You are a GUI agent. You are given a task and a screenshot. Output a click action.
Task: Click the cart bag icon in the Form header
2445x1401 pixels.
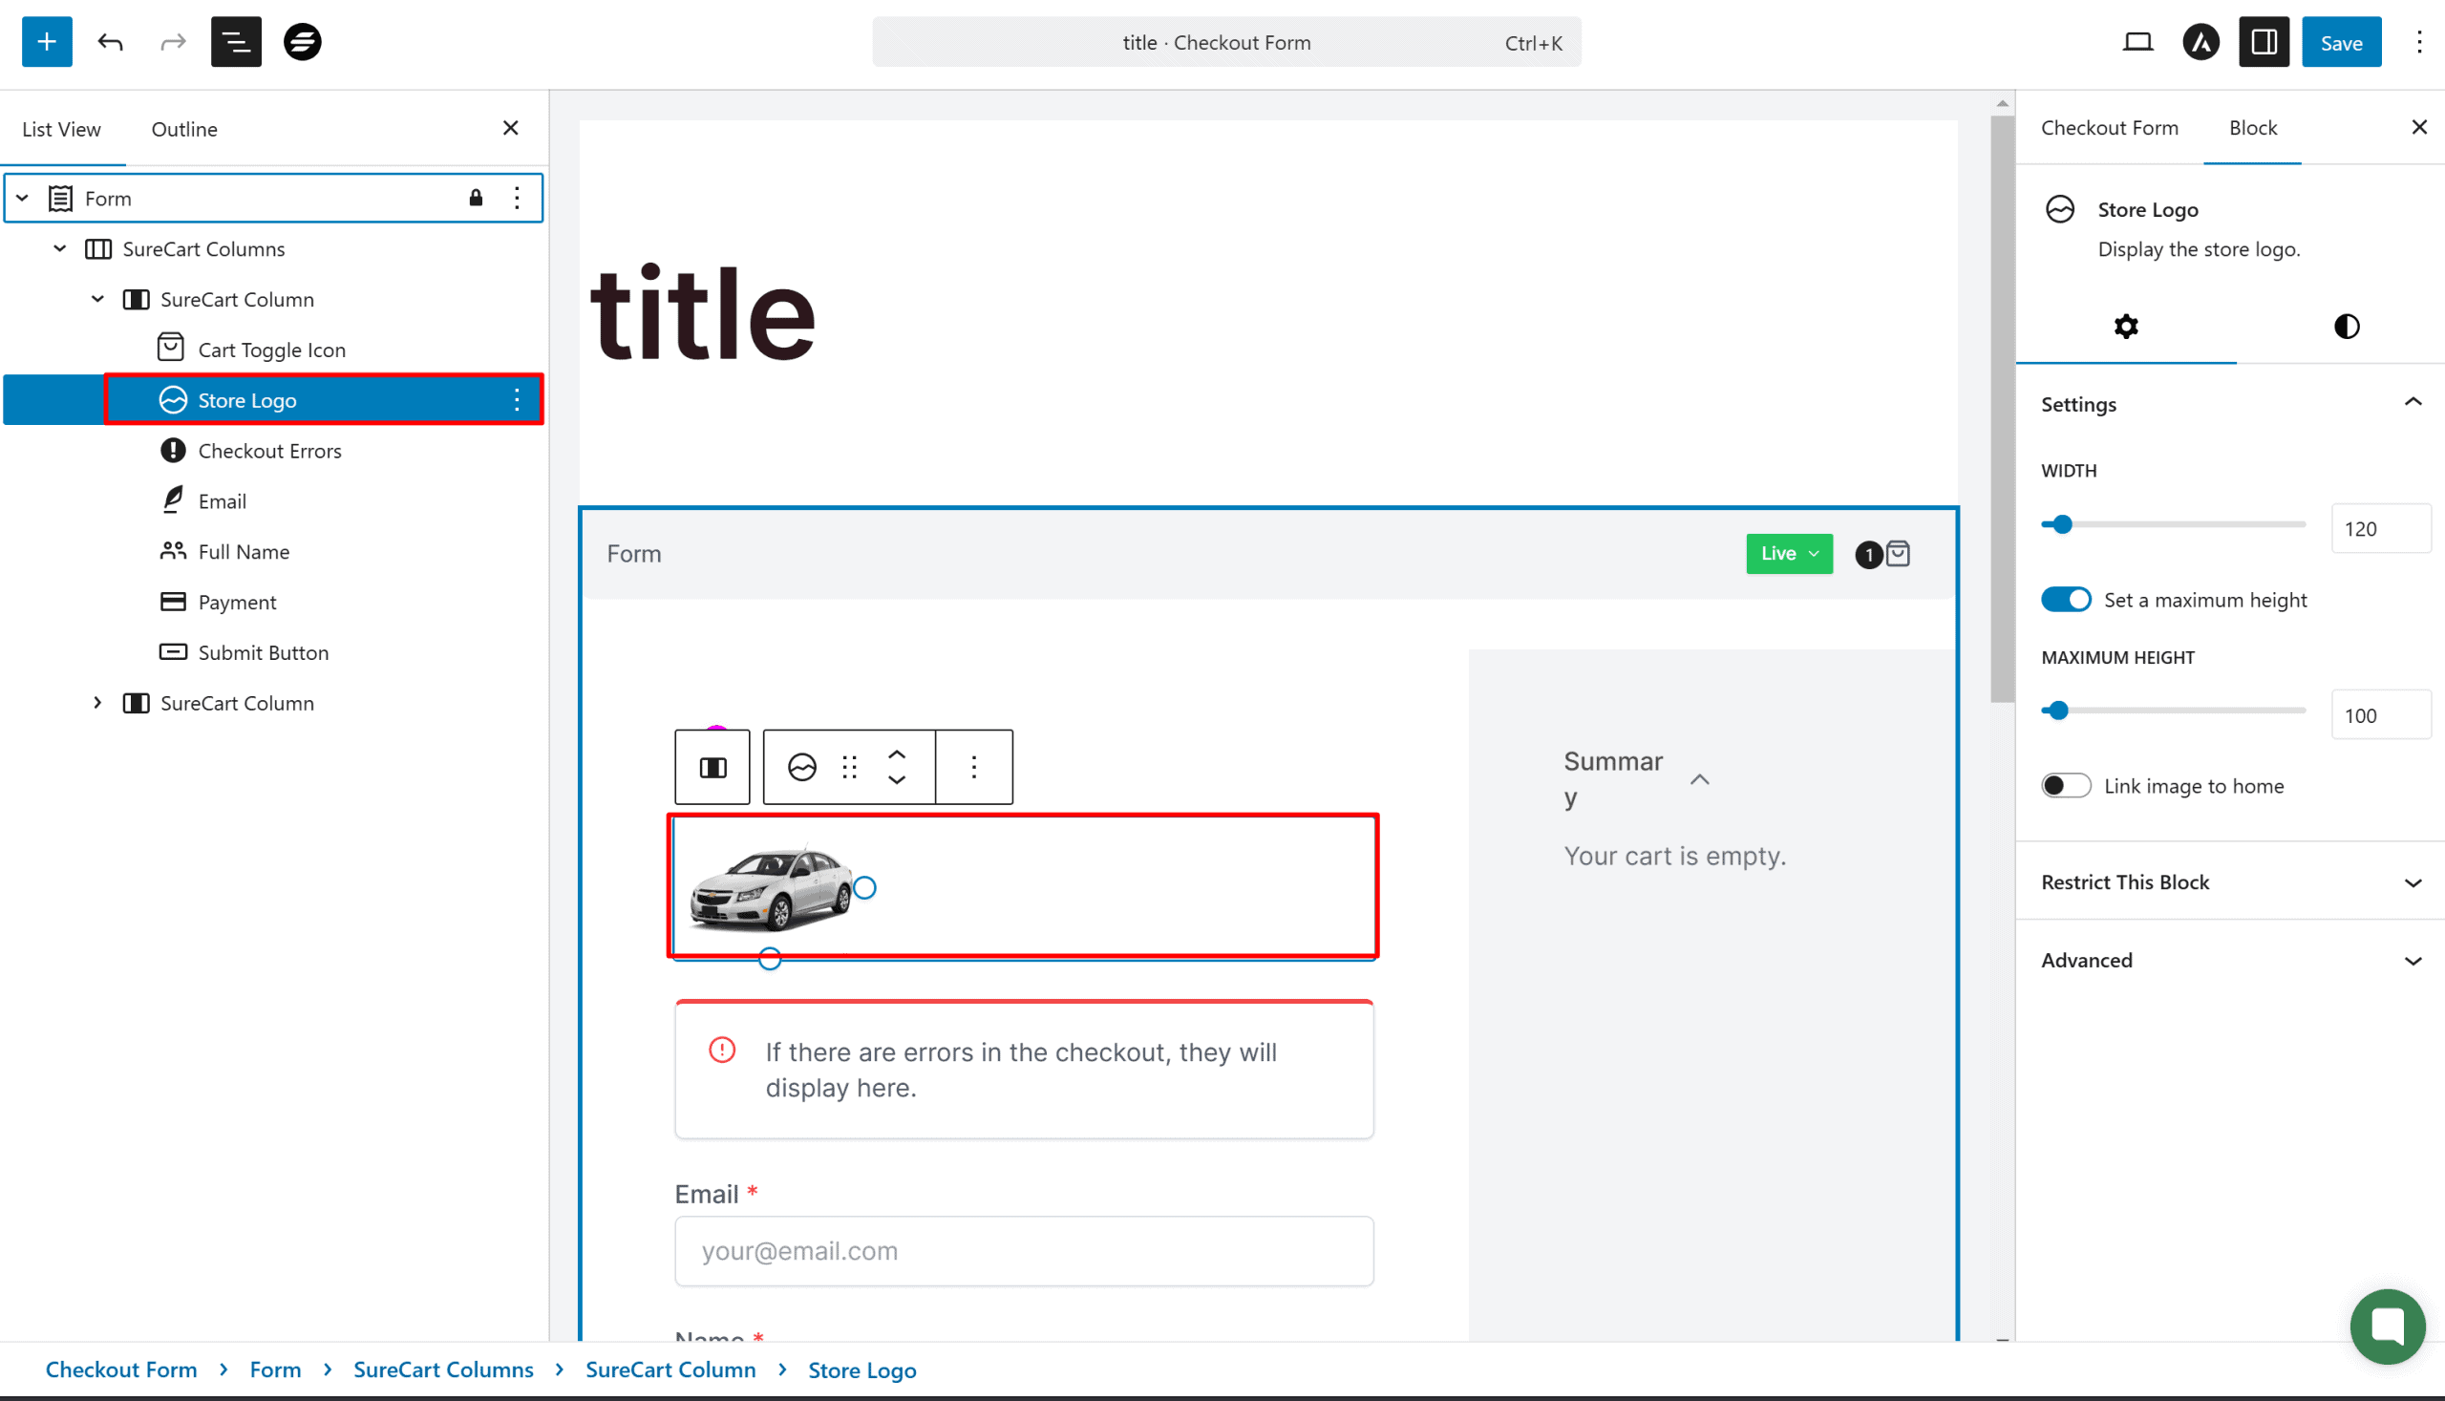point(1898,553)
